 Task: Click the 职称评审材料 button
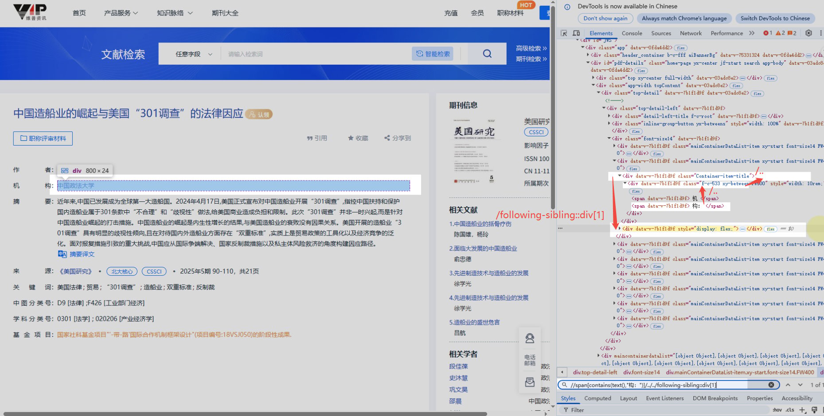(x=43, y=139)
